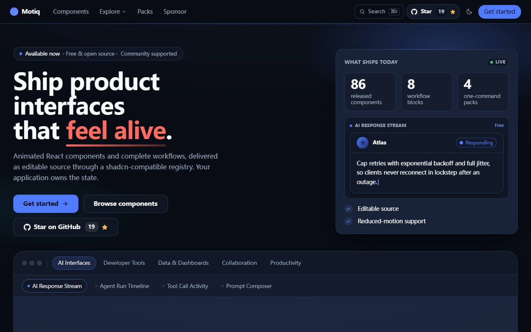Click the hero Get started button
The width and height of the screenshot is (531, 332).
pyautogui.click(x=46, y=204)
